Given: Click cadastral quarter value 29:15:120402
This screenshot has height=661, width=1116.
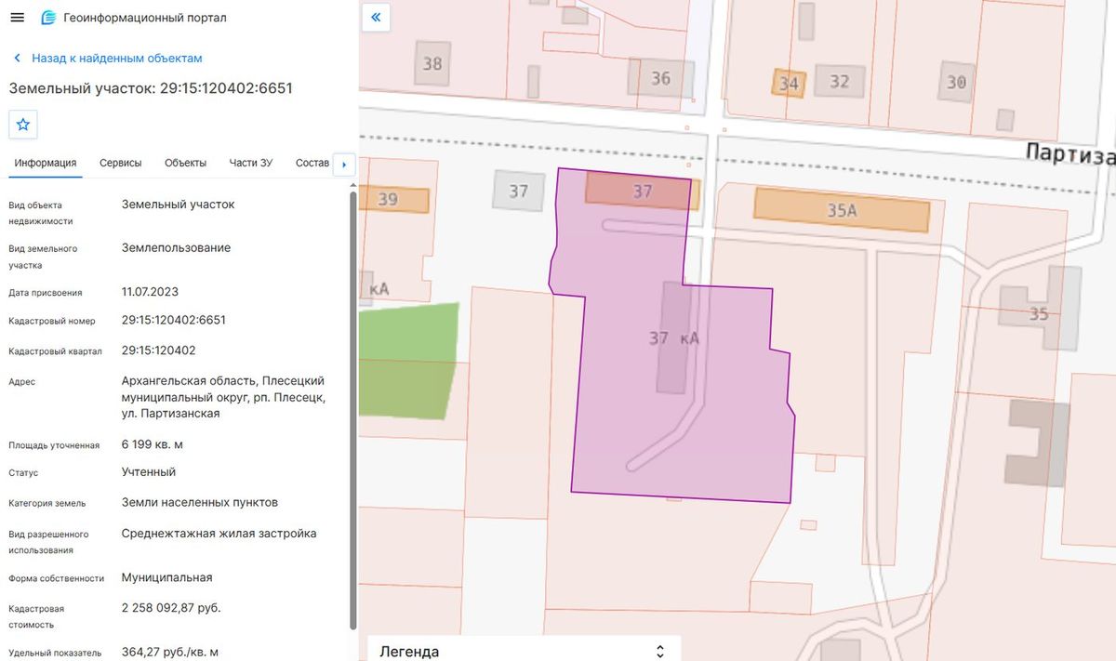Looking at the screenshot, I should point(159,350).
